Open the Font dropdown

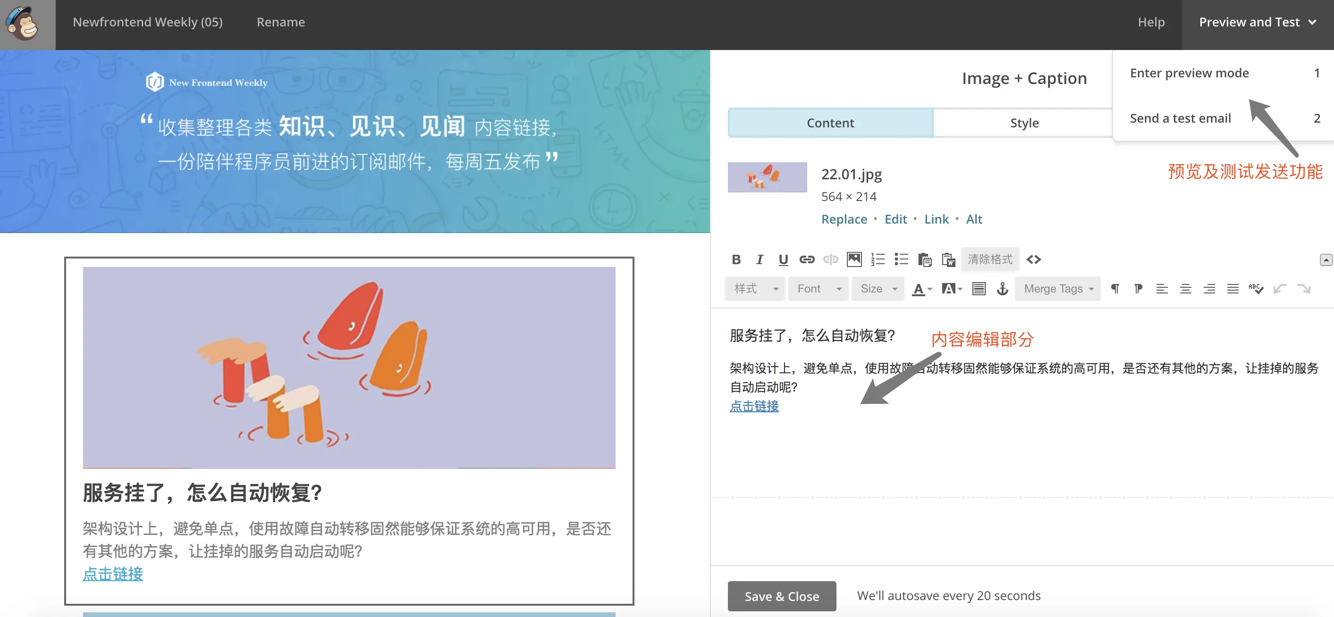click(x=818, y=289)
